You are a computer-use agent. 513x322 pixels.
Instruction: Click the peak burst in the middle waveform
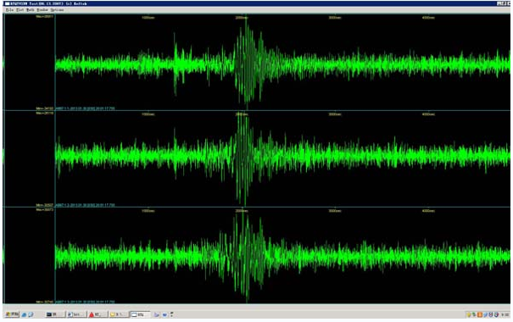click(243, 157)
